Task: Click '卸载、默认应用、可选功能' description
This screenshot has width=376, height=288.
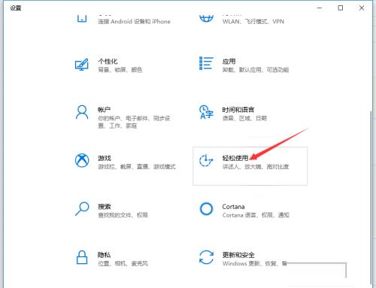Action: tap(256, 70)
